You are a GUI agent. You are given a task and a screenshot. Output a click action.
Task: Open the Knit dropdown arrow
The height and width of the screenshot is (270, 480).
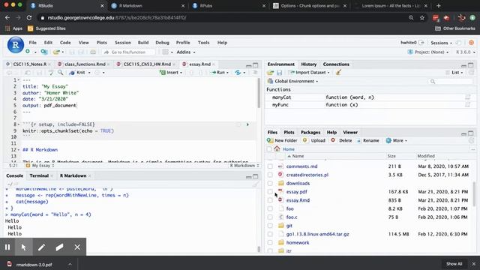(x=89, y=73)
